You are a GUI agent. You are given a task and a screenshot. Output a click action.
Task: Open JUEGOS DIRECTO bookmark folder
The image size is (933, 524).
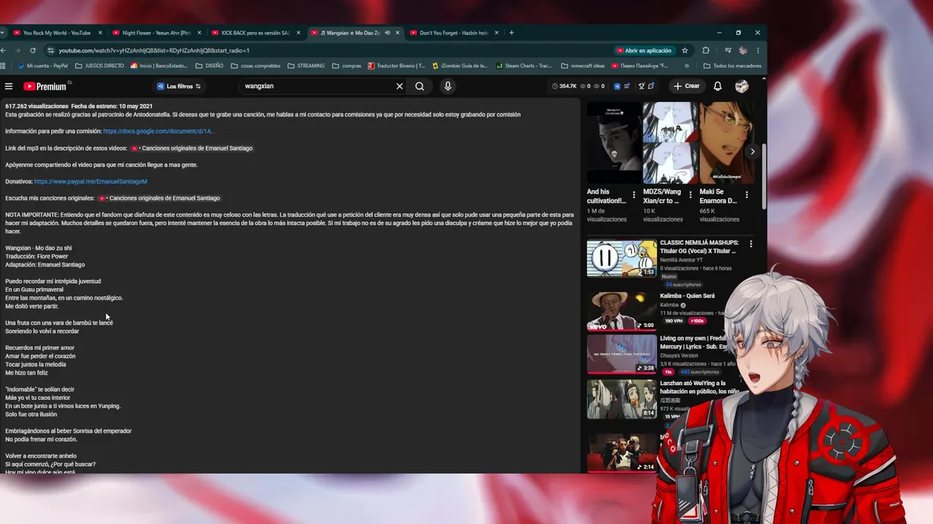click(x=99, y=65)
